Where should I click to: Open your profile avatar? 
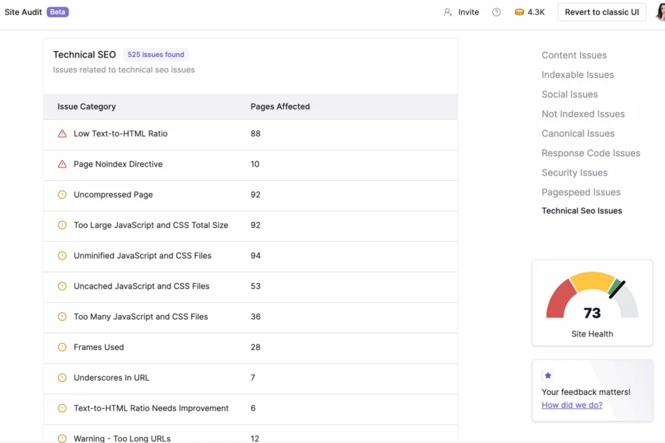click(659, 12)
